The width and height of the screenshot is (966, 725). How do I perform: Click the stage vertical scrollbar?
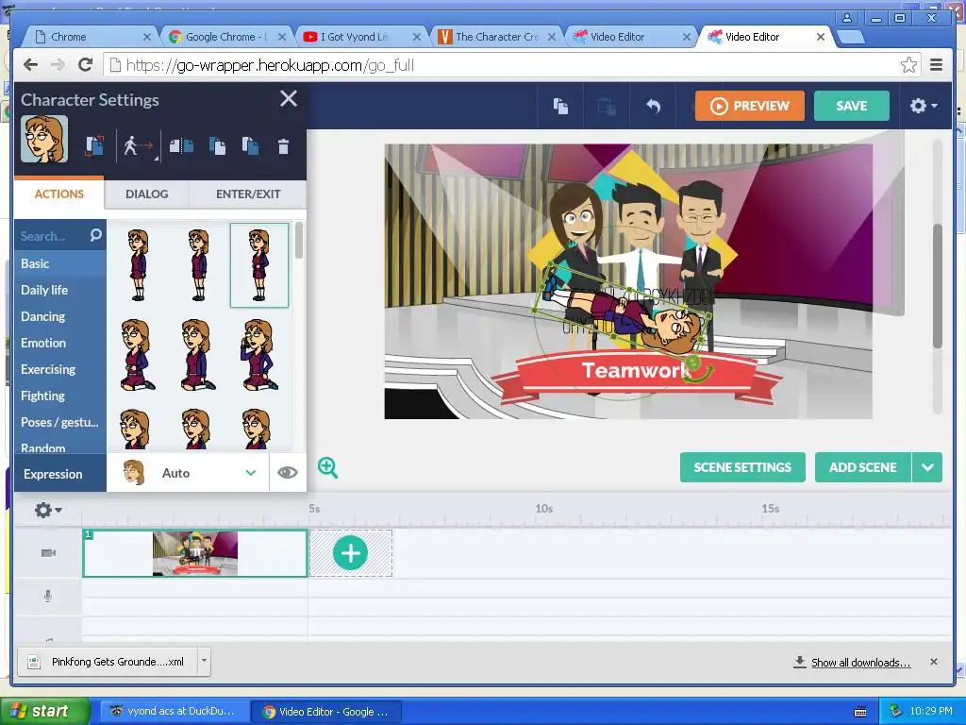(938, 287)
